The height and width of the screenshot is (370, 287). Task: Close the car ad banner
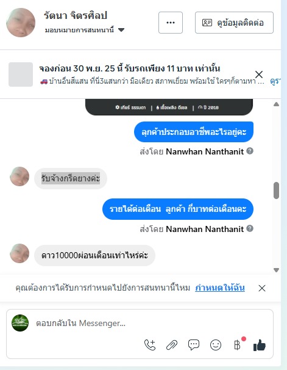(259, 74)
